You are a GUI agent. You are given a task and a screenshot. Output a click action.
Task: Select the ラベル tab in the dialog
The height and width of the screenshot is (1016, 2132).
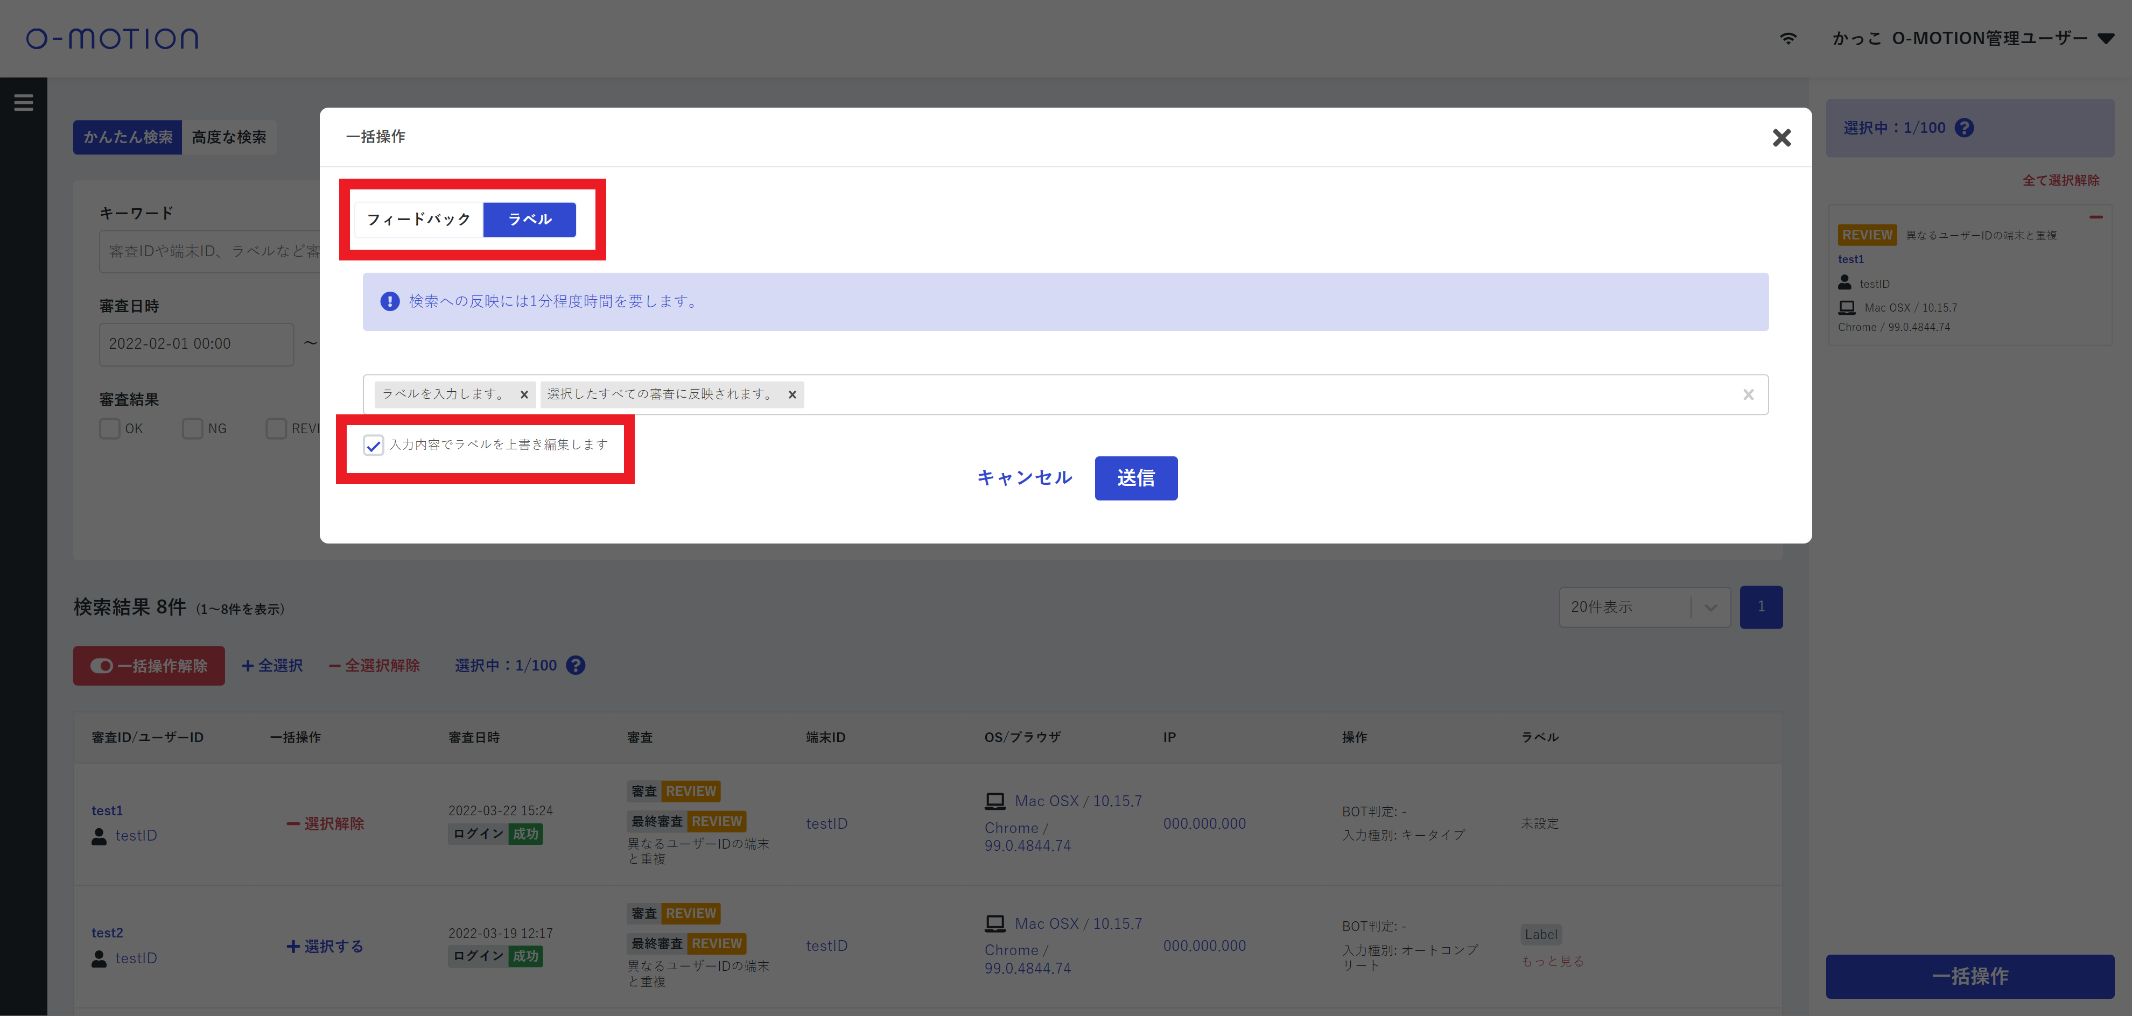point(530,219)
